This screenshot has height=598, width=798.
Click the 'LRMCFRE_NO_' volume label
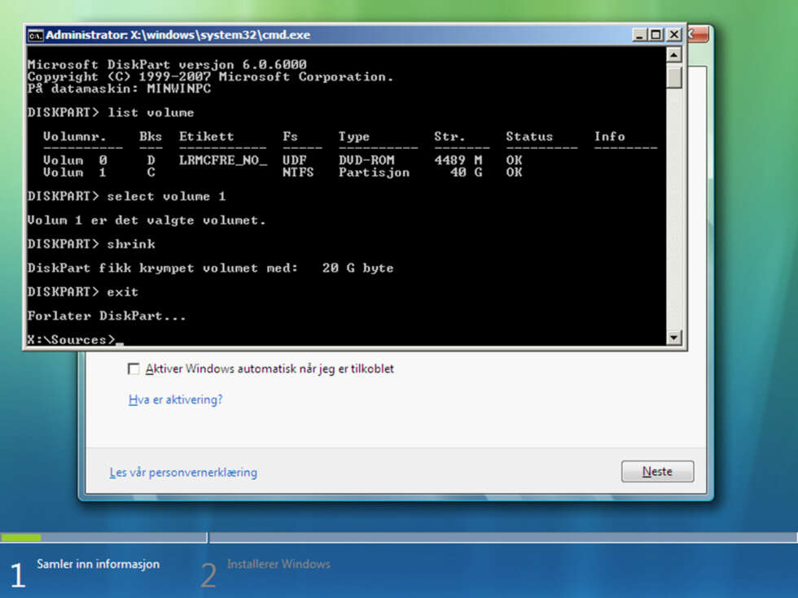pyautogui.click(x=223, y=160)
